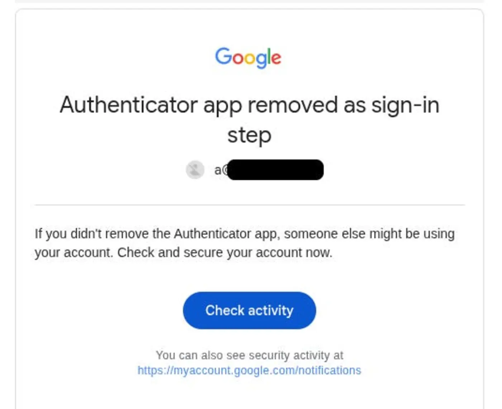Image resolution: width=502 pixels, height=409 pixels.
Task: Click the circular account picture placeholder
Action: [195, 169]
